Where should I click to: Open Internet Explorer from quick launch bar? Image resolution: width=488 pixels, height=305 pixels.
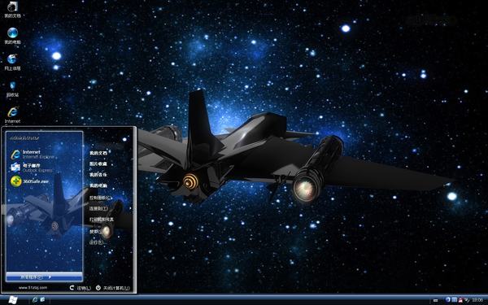click(35, 299)
